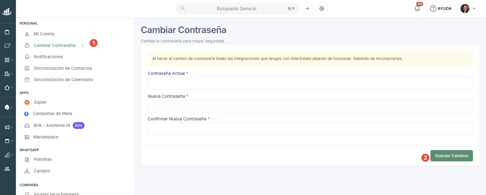This screenshot has width=486, height=195.
Task: Open the Marketplace item
Action: (x=46, y=137)
